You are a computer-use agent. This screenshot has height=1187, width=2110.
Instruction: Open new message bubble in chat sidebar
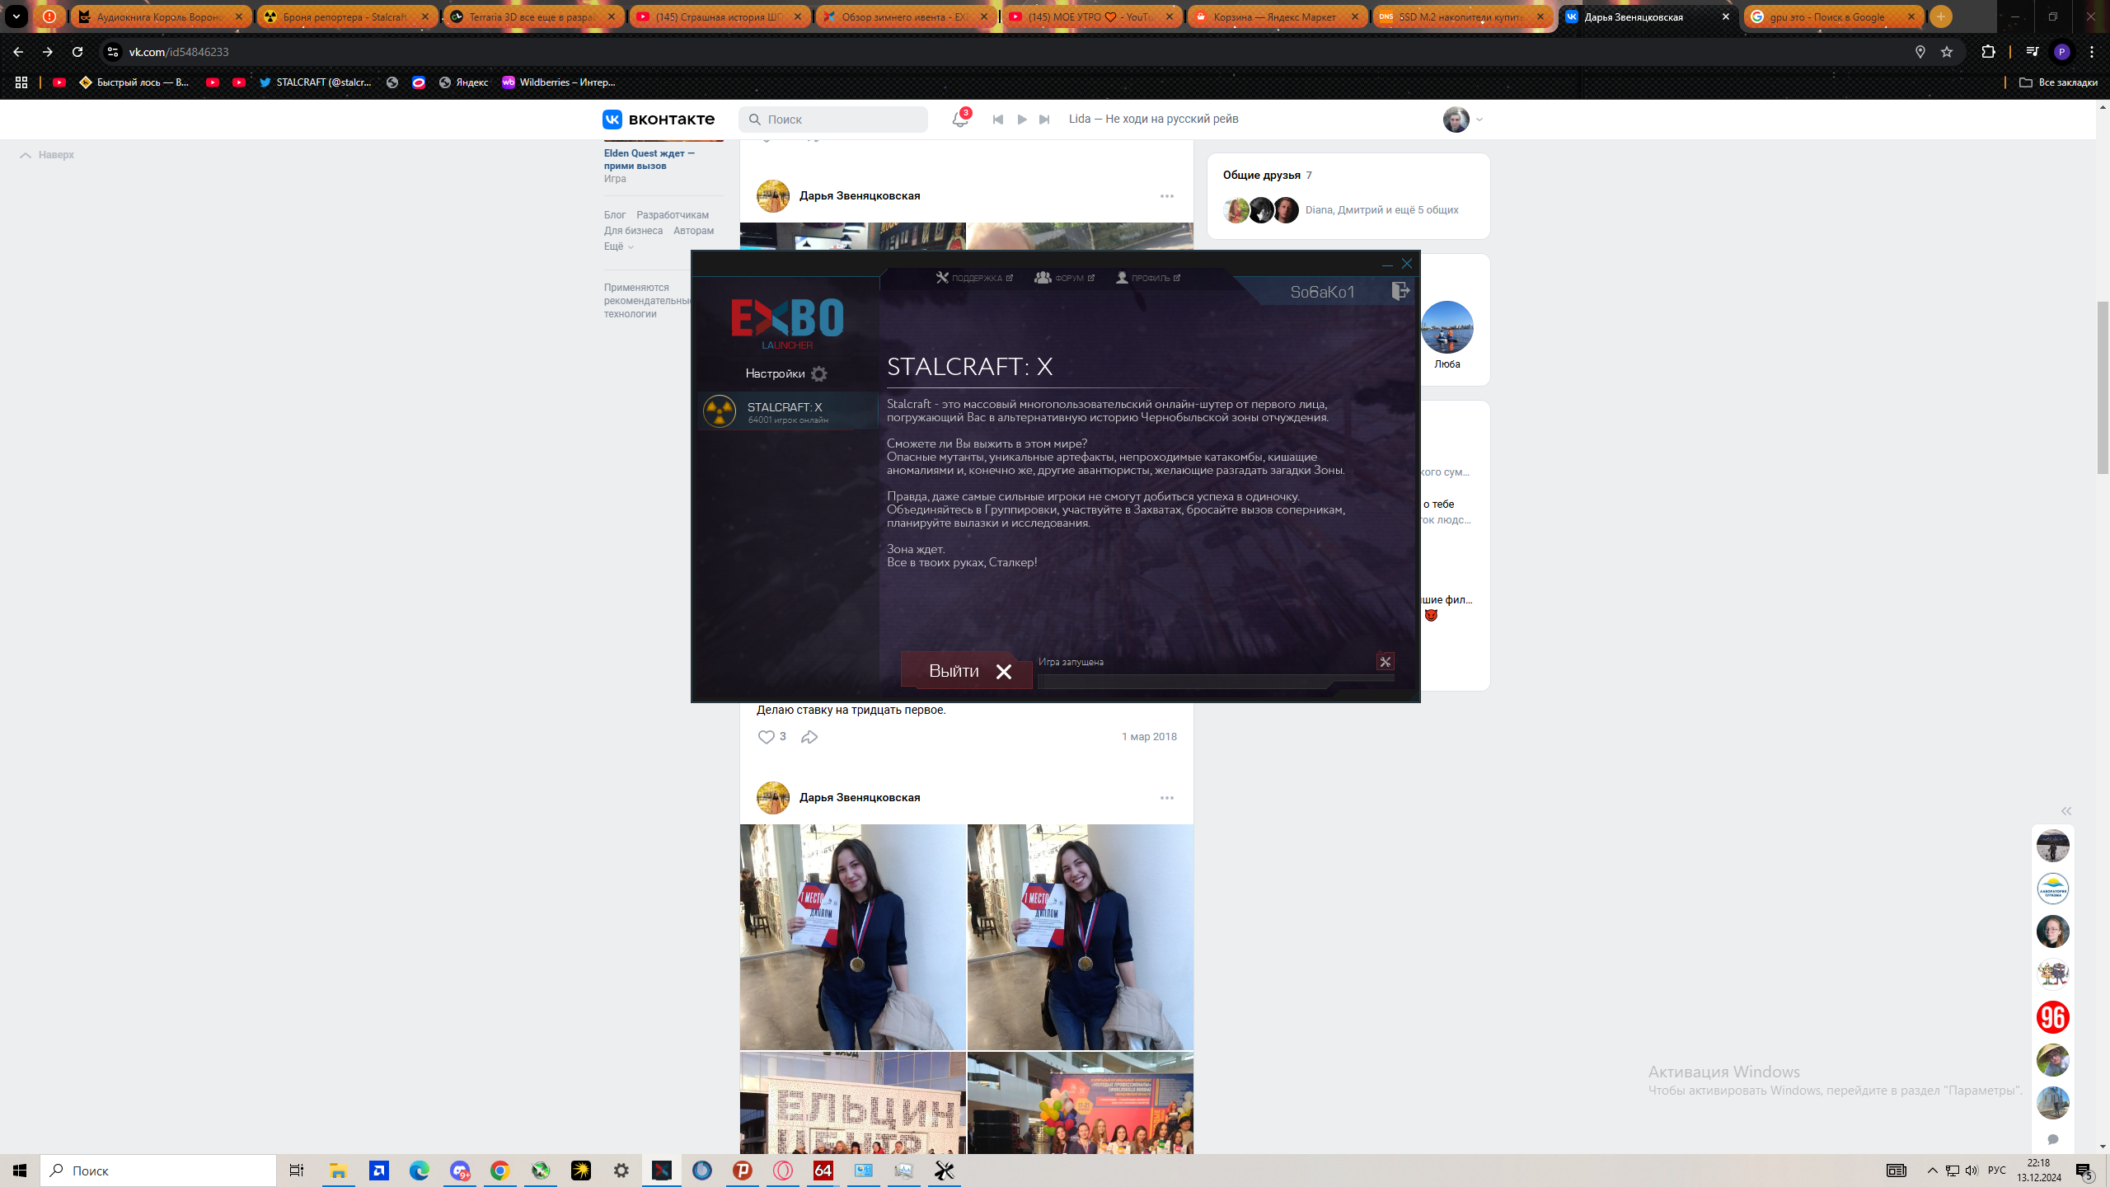click(2053, 1139)
